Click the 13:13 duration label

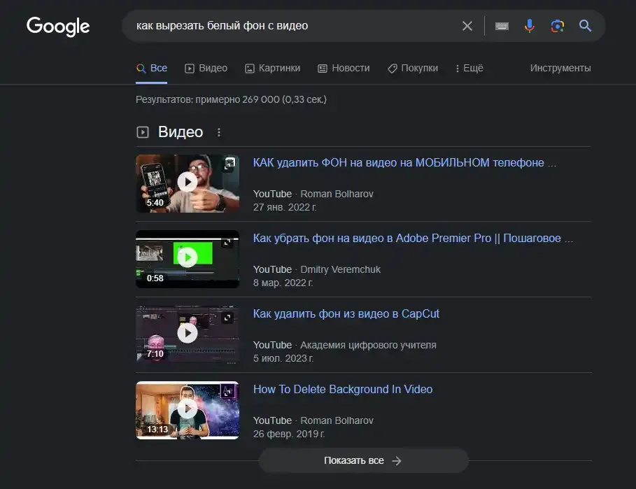157,430
